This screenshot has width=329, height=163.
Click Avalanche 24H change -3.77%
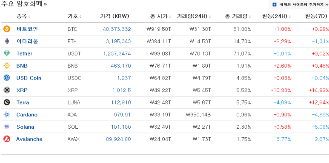(283, 139)
